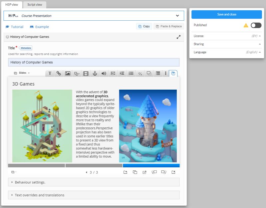This screenshot has width=266, height=208.
Task: Open the Shapes tool dropdown
Action: (x=77, y=73)
